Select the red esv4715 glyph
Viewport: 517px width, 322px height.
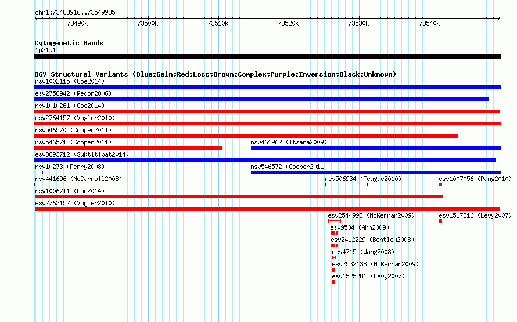click(335, 258)
